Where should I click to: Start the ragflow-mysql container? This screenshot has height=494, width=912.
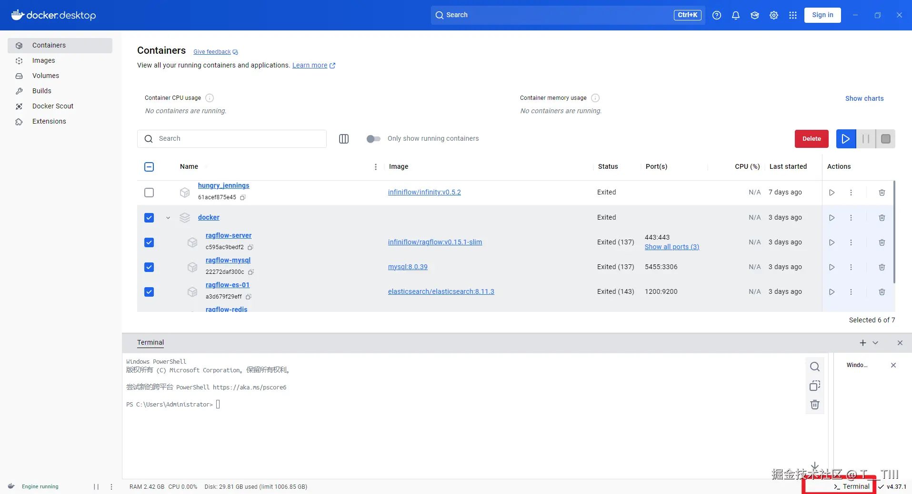point(832,267)
